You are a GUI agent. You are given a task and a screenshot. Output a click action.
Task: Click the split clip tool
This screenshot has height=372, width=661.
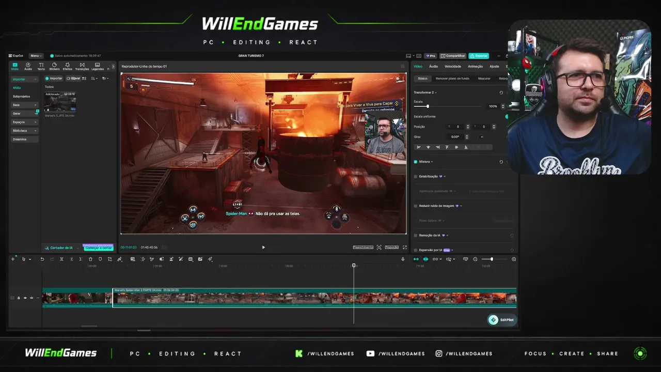coord(61,259)
